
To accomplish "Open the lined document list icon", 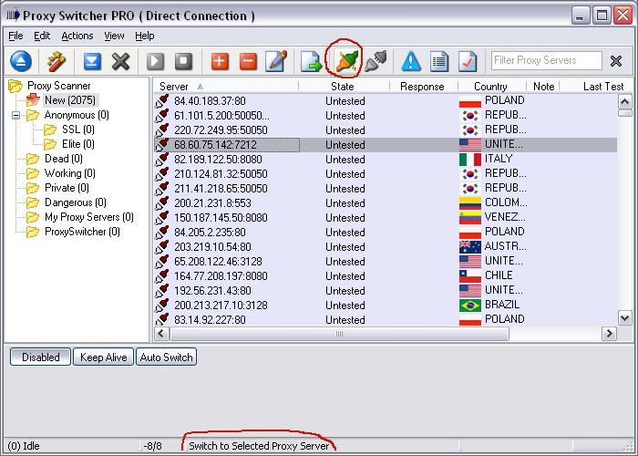I will (x=439, y=61).
